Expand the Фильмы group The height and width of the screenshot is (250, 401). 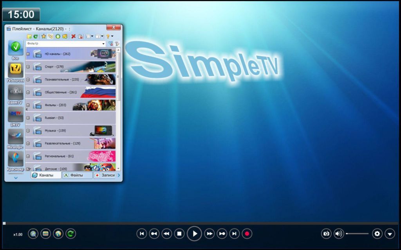(28, 105)
